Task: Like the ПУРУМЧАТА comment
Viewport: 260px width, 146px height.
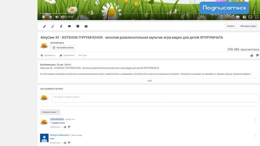Action: (x=65, y=127)
